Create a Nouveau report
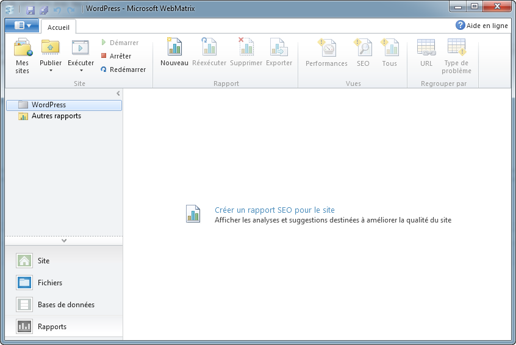The height and width of the screenshot is (345, 516). (174, 52)
